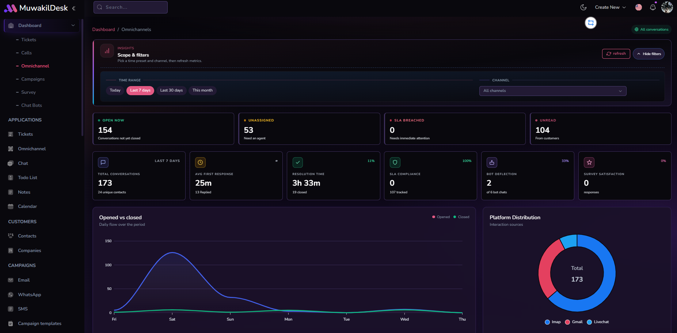677x333 pixels.
Task: Click the Total Conversations chat icon
Action: (103, 162)
